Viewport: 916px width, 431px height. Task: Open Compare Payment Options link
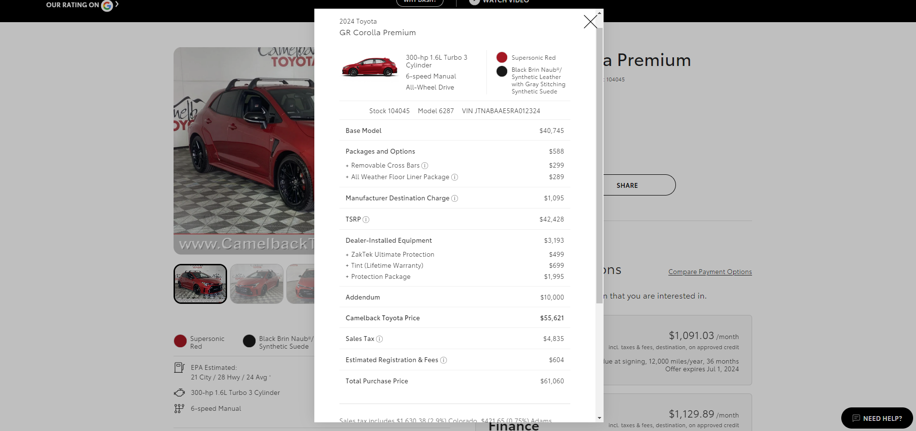[x=710, y=272]
